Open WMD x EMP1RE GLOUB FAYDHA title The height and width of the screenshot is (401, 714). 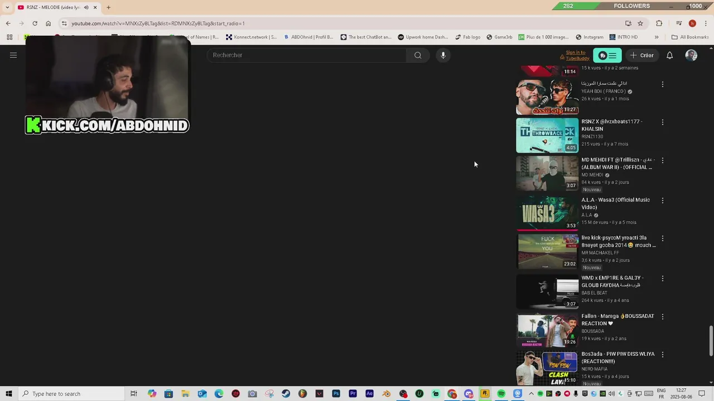tap(612, 281)
